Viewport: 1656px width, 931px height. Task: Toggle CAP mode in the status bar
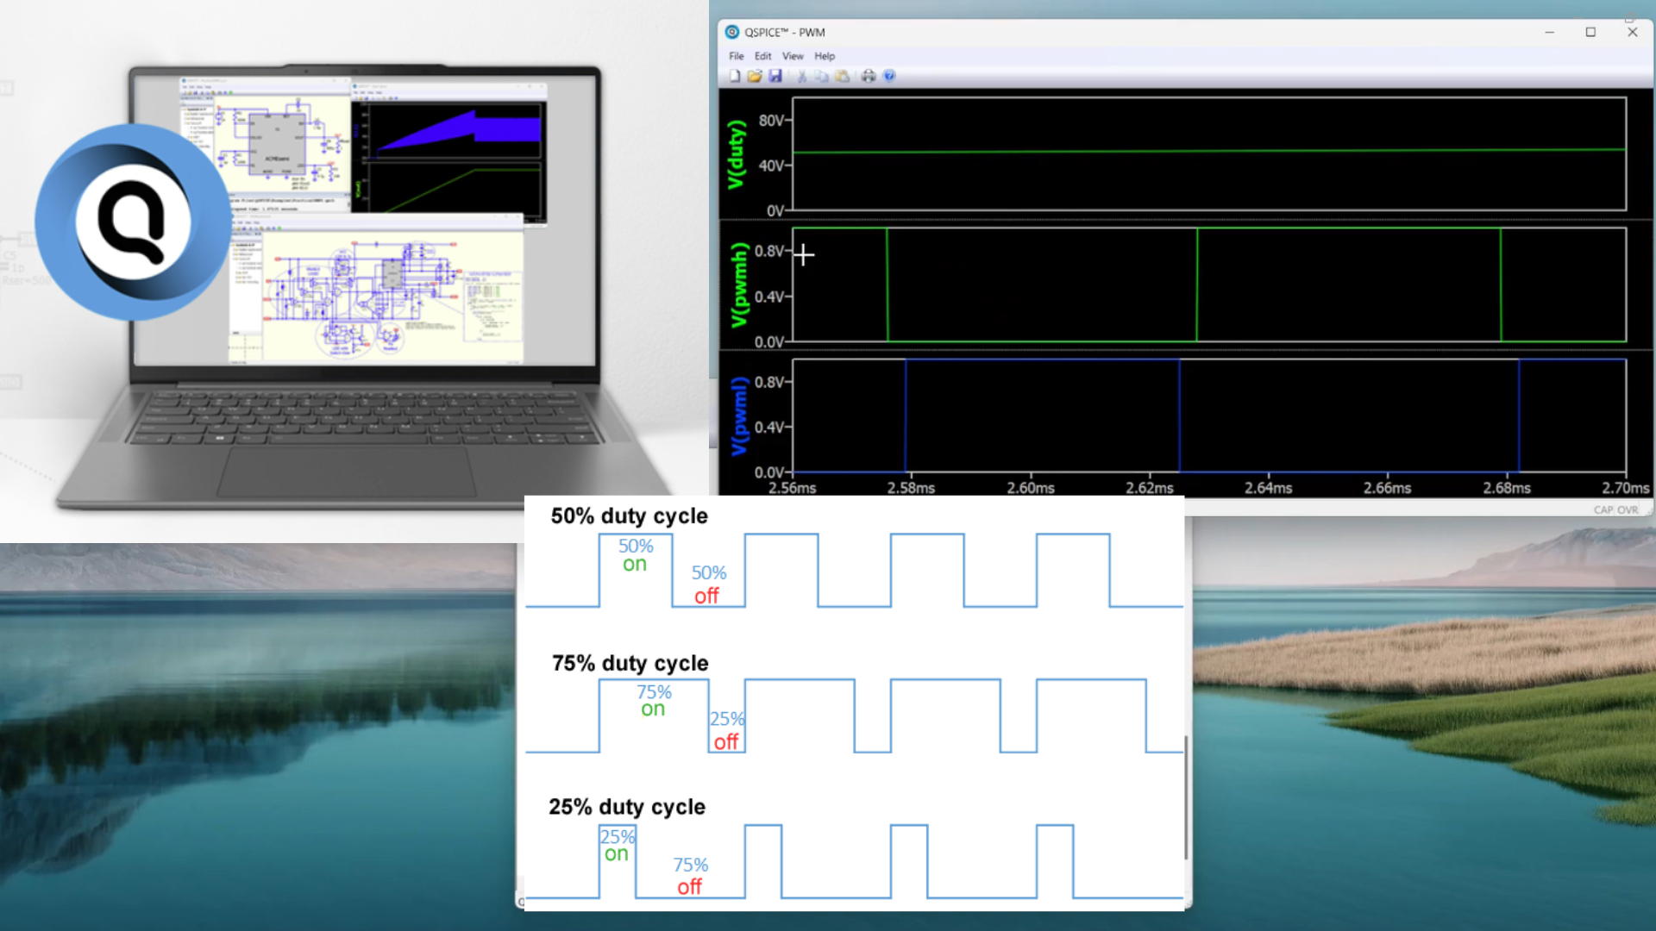coord(1605,509)
